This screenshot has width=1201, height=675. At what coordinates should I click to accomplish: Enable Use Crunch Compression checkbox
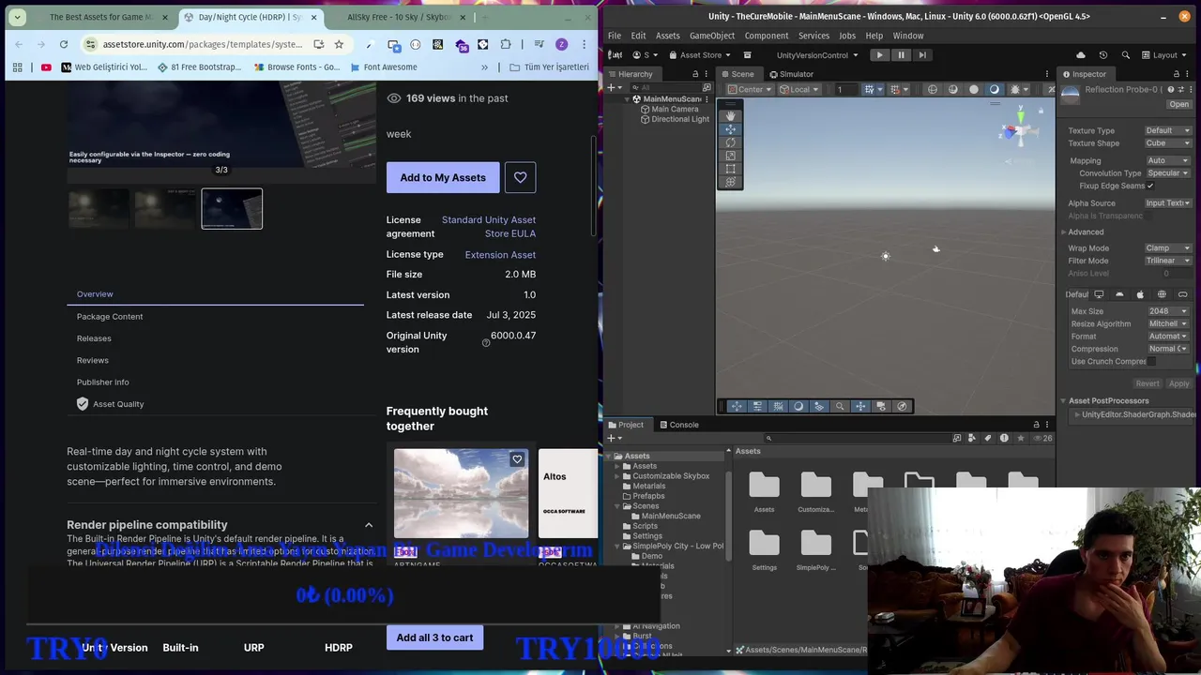1152,361
